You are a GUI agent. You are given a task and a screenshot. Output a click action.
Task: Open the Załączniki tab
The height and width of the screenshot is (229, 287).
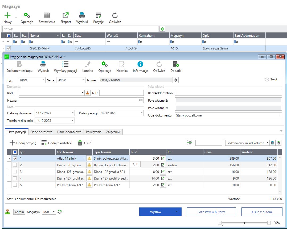113,132
